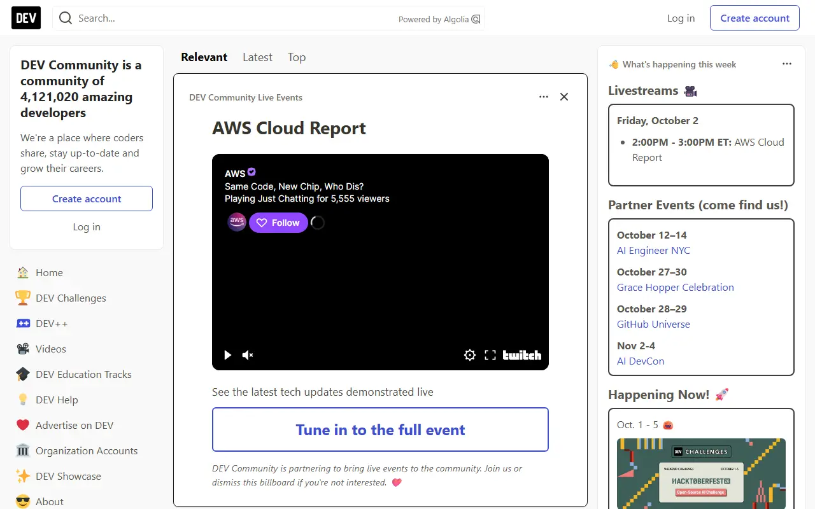The image size is (815, 509).
Task: Click the Videos camera icon
Action: pyautogui.click(x=23, y=349)
